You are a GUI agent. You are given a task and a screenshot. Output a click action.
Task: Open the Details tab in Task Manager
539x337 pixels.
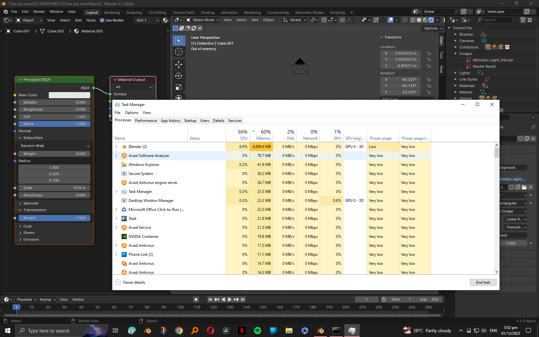point(218,121)
